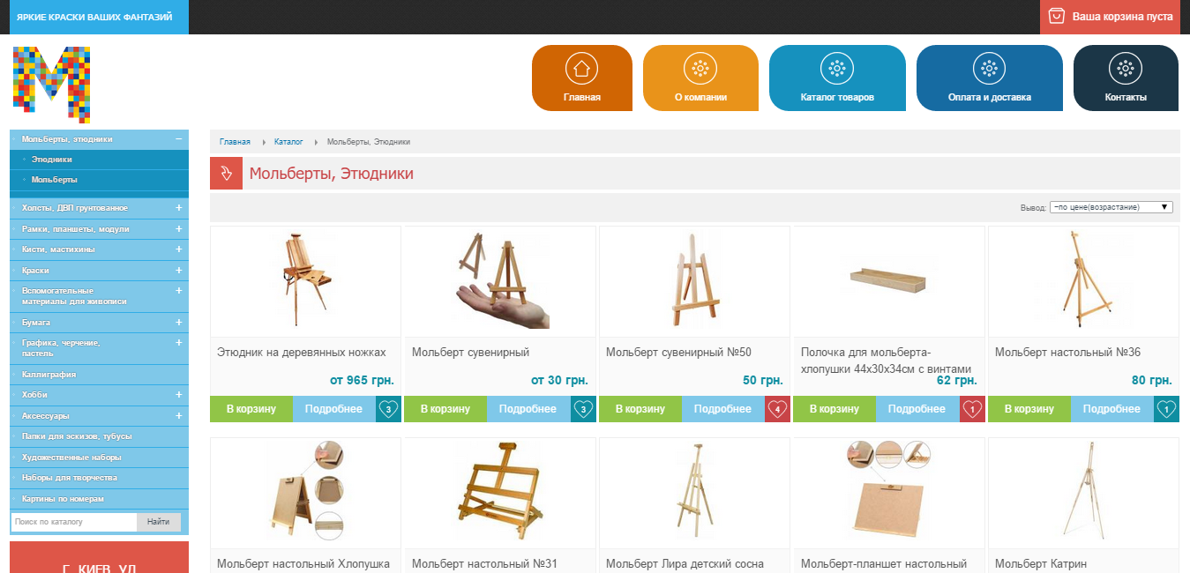Click the colorful M site logo
Image resolution: width=1190 pixels, height=573 pixels.
pyautogui.click(x=51, y=85)
